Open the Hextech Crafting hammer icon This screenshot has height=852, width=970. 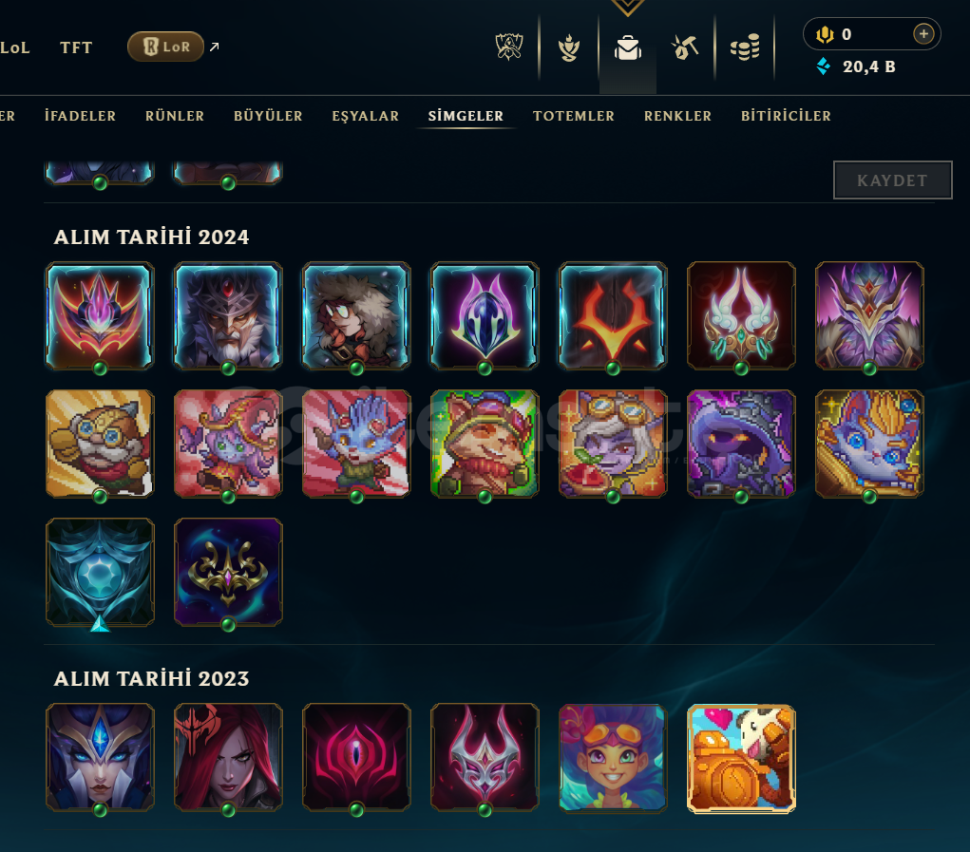(685, 47)
